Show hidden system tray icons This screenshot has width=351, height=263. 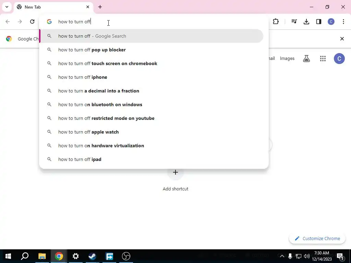282,256
